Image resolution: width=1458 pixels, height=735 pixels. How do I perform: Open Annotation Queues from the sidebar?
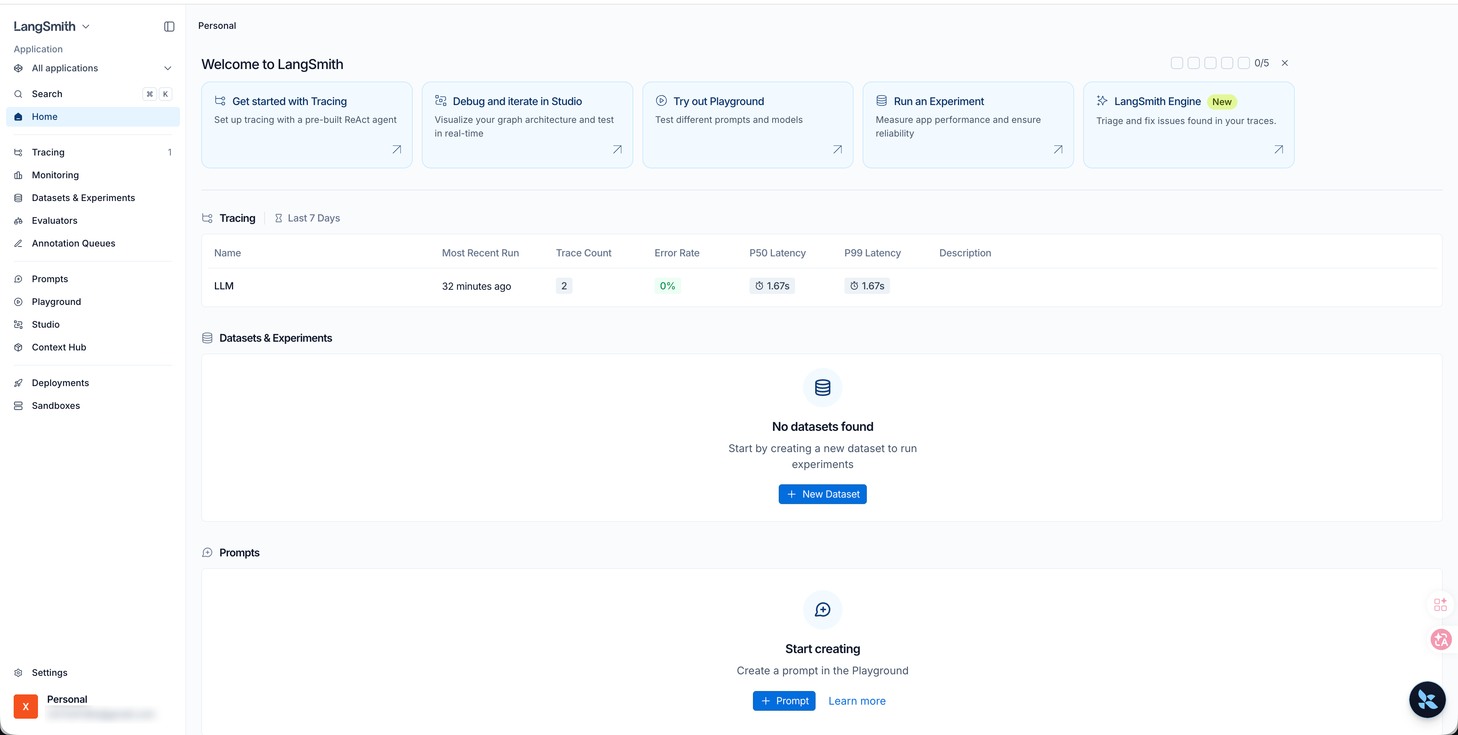93,243
